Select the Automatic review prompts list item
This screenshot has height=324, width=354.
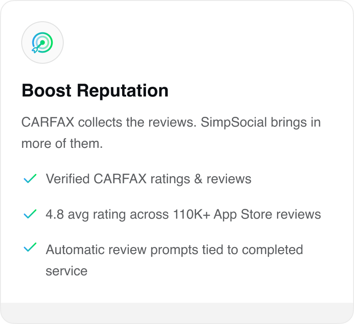pyautogui.click(x=174, y=249)
